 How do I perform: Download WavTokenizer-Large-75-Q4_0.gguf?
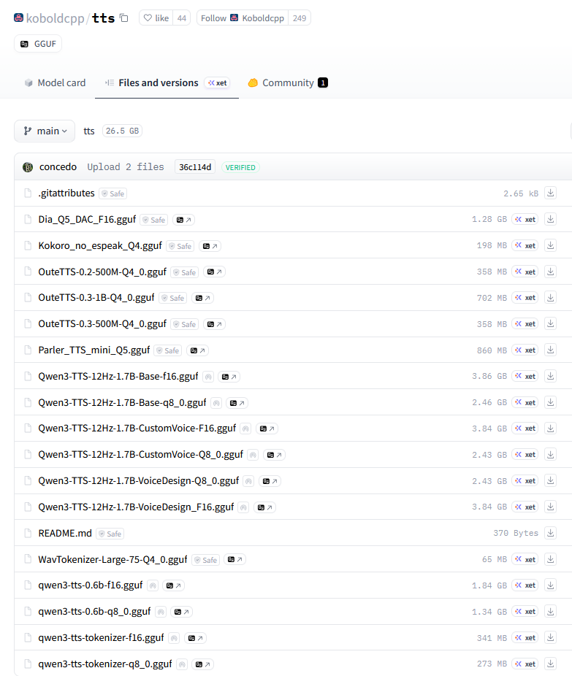click(x=550, y=559)
